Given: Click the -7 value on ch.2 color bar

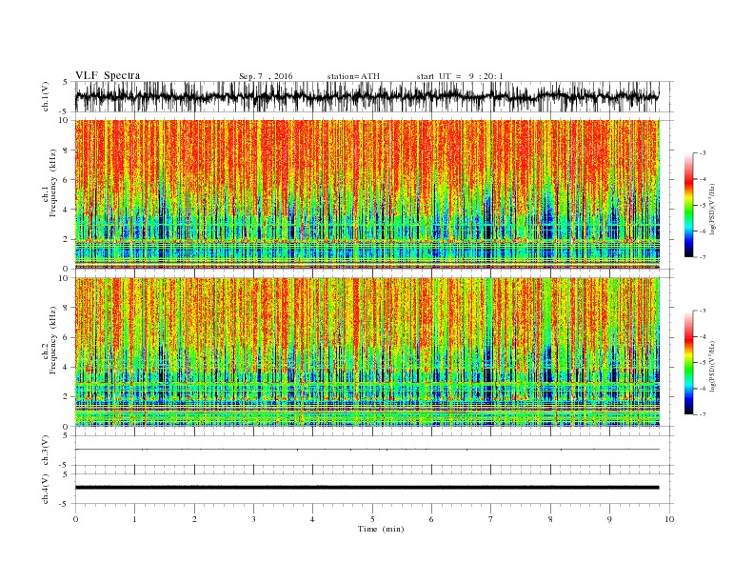Looking at the screenshot, I should click(702, 414).
